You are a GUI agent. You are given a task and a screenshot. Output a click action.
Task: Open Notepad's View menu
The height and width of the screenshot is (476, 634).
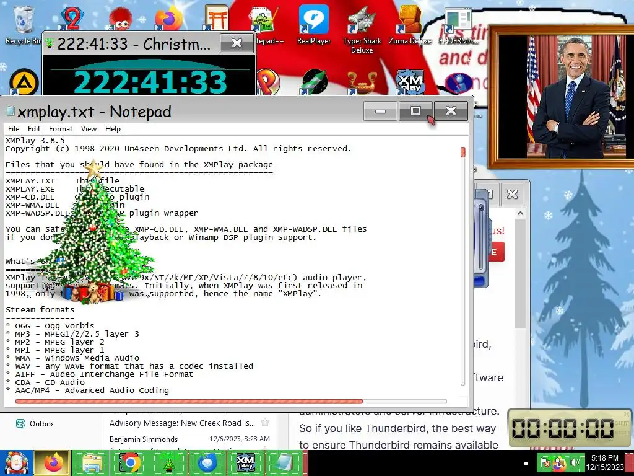point(89,129)
